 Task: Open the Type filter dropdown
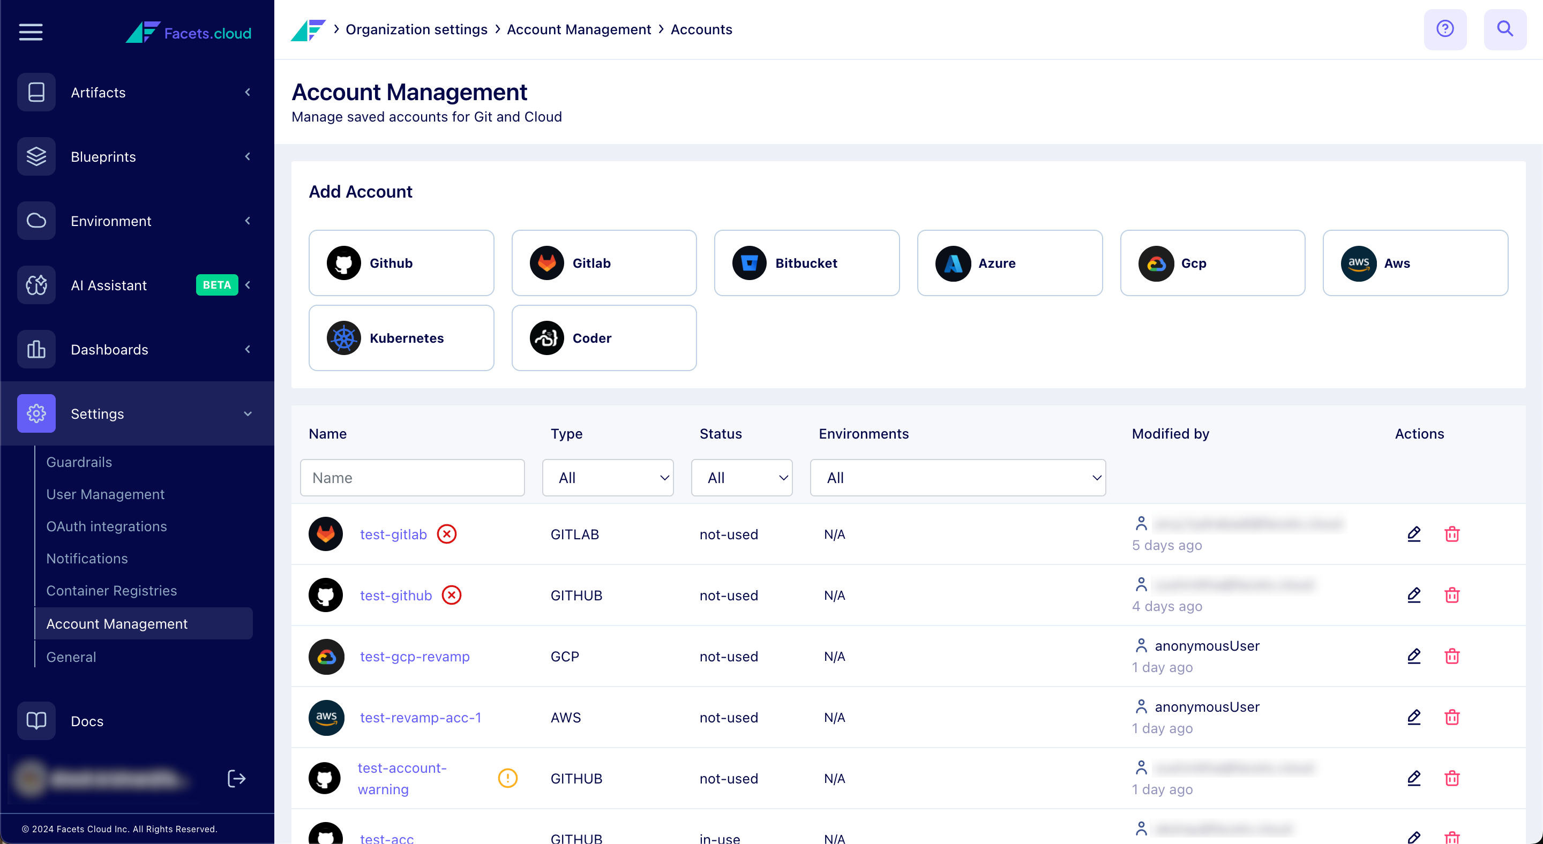(608, 478)
